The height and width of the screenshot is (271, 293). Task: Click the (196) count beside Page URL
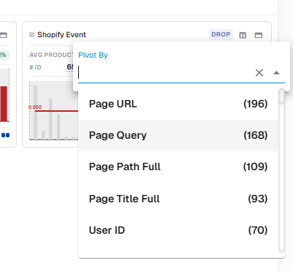pos(256,104)
